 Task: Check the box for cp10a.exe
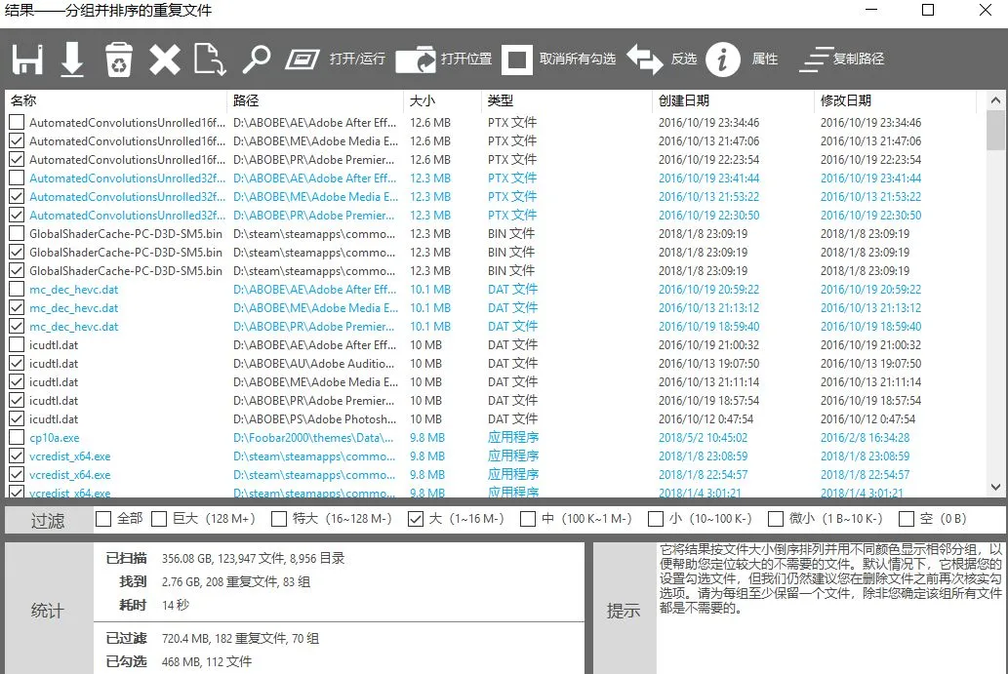tap(17, 438)
